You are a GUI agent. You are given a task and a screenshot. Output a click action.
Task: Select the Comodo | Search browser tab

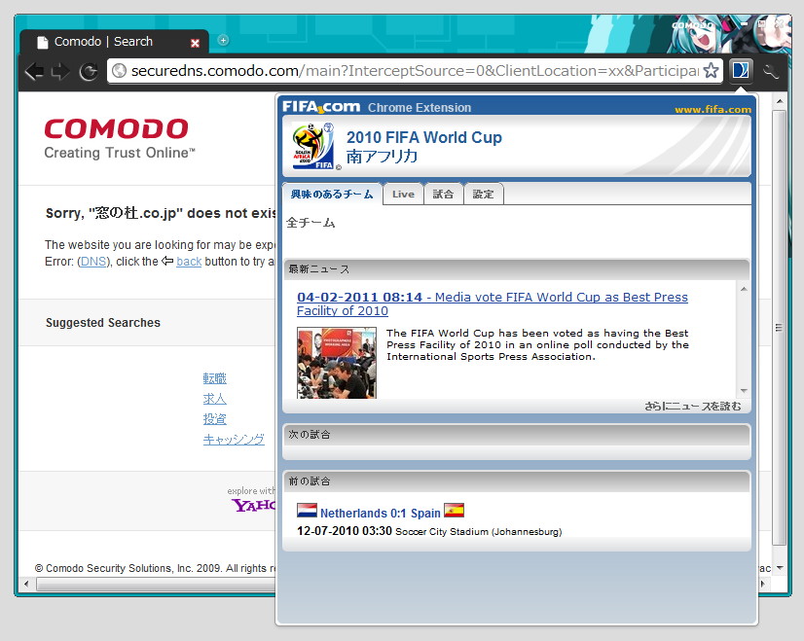pos(114,42)
